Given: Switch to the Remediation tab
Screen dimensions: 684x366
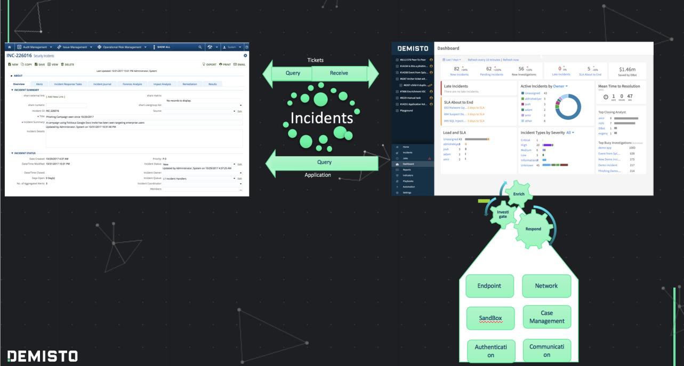Looking at the screenshot, I should (190, 84).
